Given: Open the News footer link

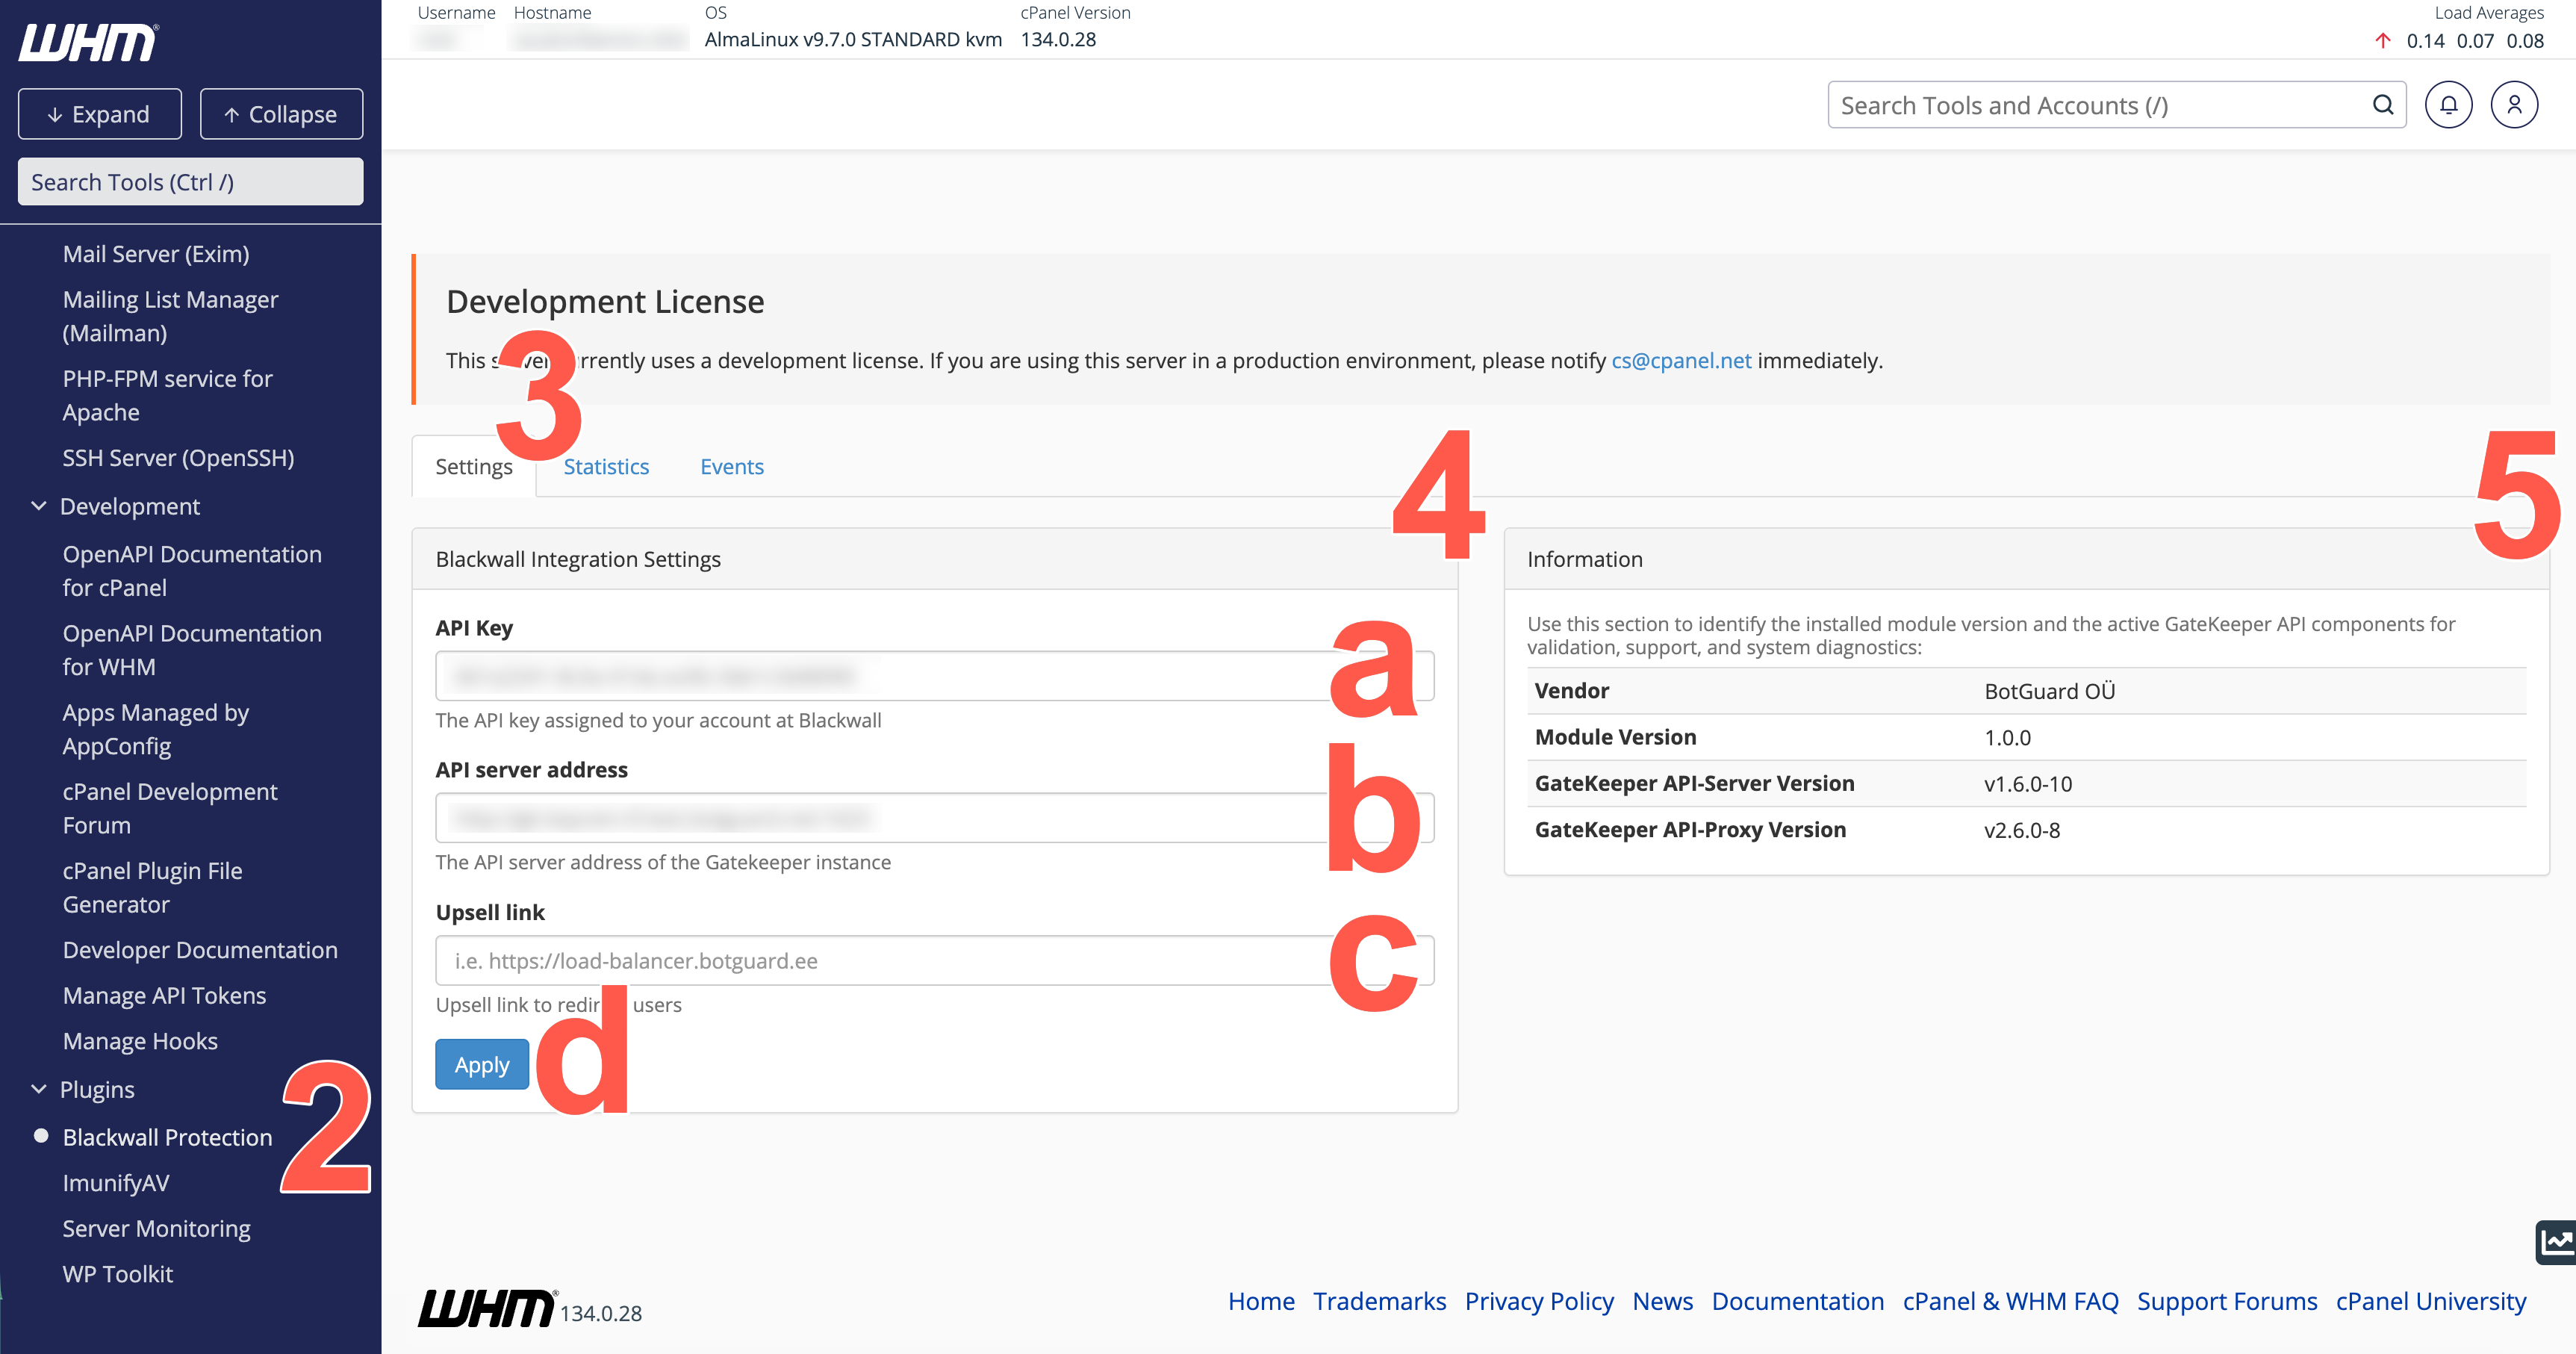Looking at the screenshot, I should pos(1662,1301).
